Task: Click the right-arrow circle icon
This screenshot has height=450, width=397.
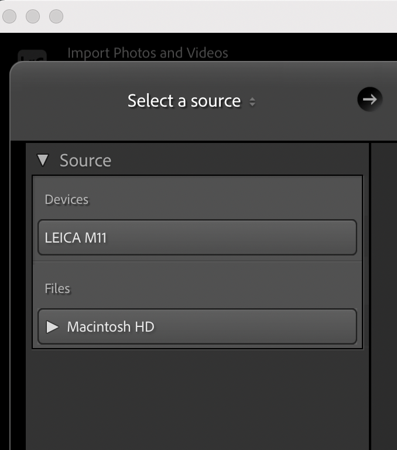Action: tap(369, 99)
